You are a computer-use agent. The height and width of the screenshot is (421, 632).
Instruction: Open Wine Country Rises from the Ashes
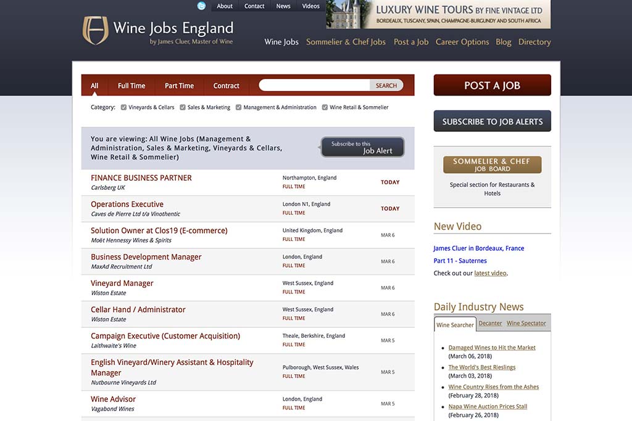pos(493,386)
